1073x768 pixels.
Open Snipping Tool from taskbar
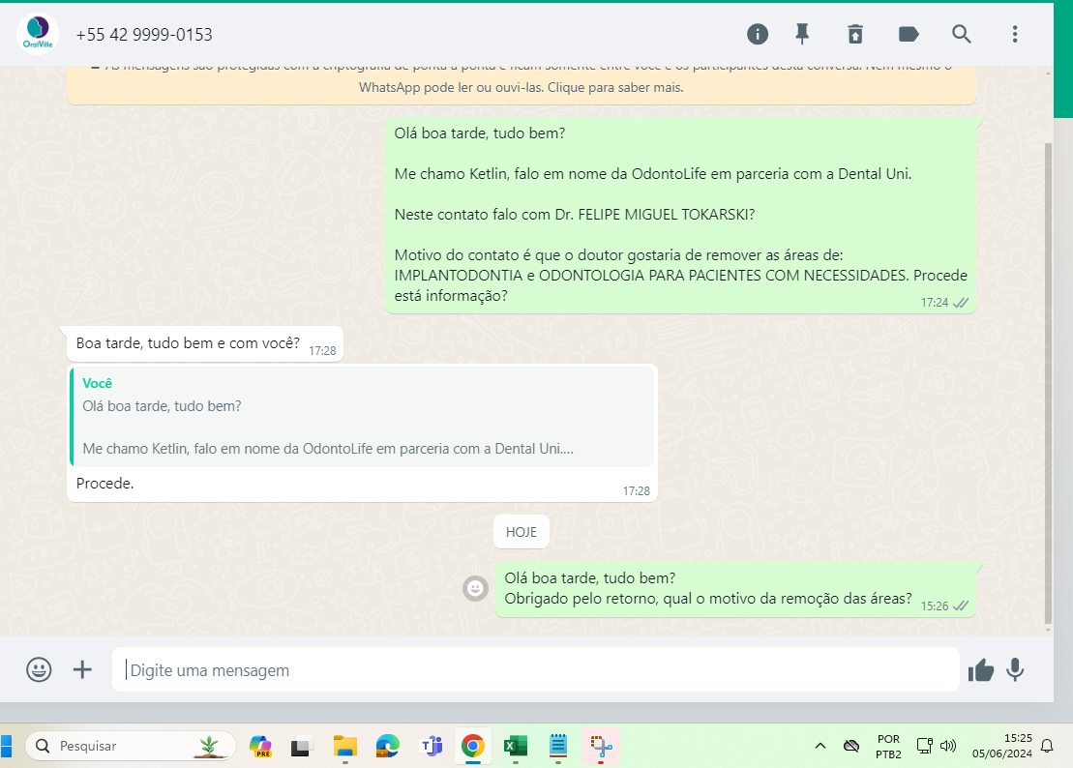[601, 746]
